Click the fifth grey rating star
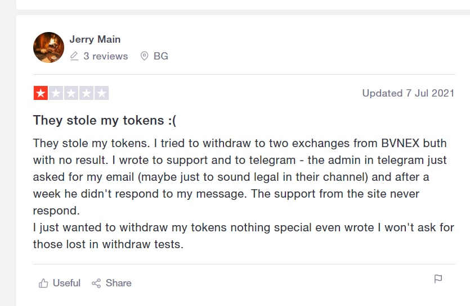This screenshot has height=306, width=470. [101, 93]
